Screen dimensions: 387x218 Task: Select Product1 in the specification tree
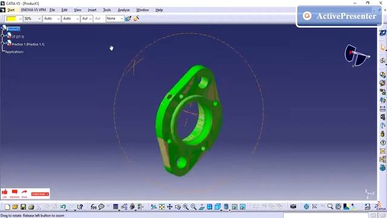point(13,29)
